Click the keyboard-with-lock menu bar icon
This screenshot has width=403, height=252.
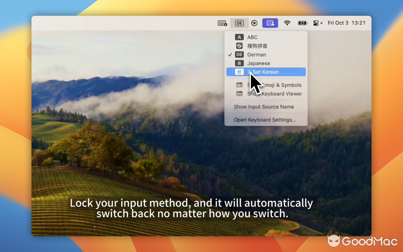pyautogui.click(x=222, y=23)
